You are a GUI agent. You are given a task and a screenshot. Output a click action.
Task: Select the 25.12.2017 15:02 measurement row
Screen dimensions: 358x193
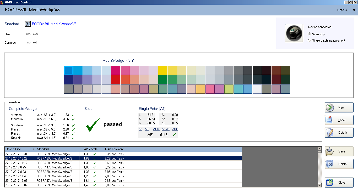tap(123, 185)
